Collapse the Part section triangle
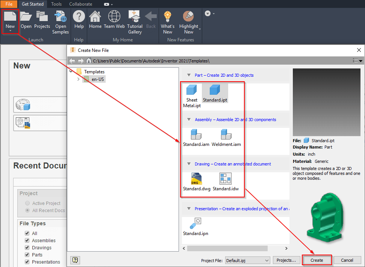The width and height of the screenshot is (365, 267). 189,75
